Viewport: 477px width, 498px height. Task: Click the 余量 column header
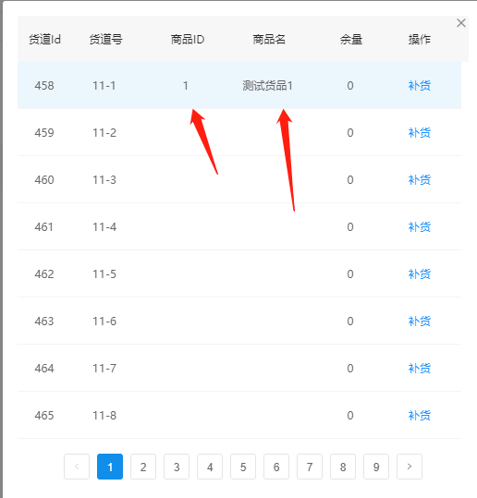(351, 40)
